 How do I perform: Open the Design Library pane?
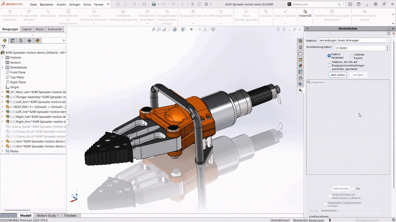coord(300,47)
